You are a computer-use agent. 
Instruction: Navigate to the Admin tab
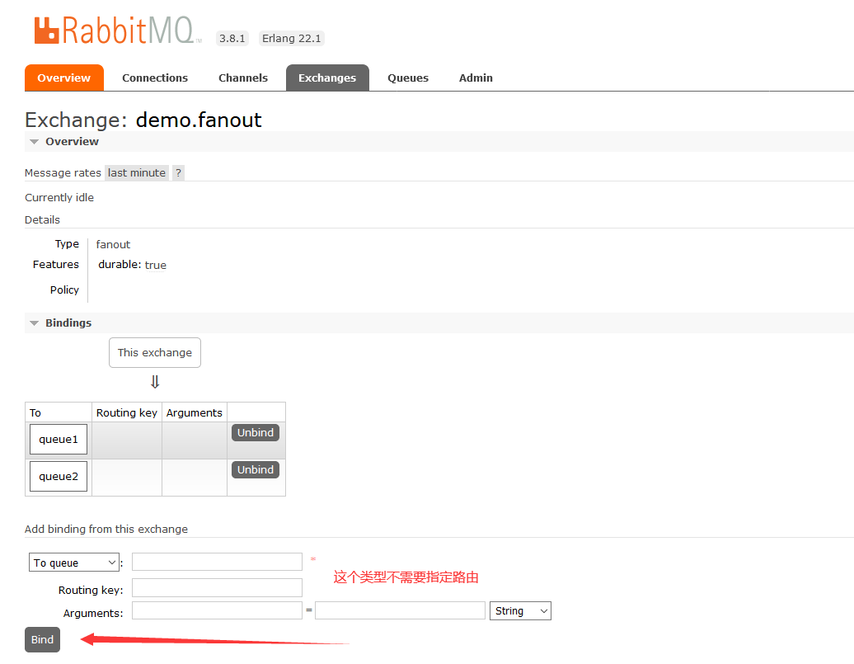click(x=476, y=78)
